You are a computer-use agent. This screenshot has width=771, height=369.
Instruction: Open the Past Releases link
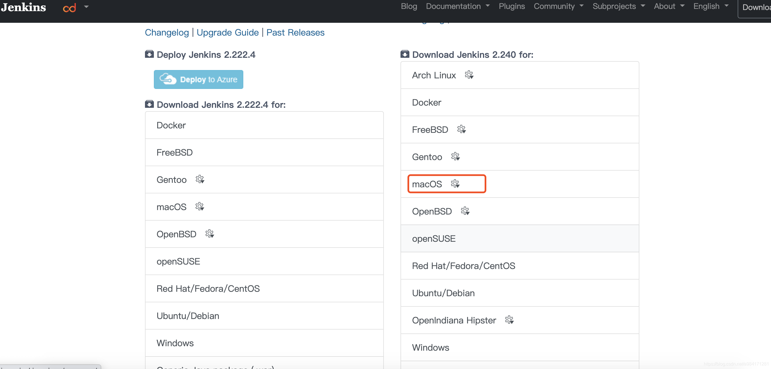pyautogui.click(x=295, y=32)
